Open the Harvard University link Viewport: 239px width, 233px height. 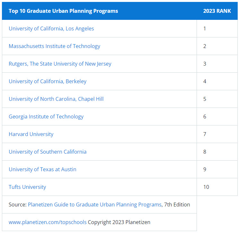coord(31,134)
